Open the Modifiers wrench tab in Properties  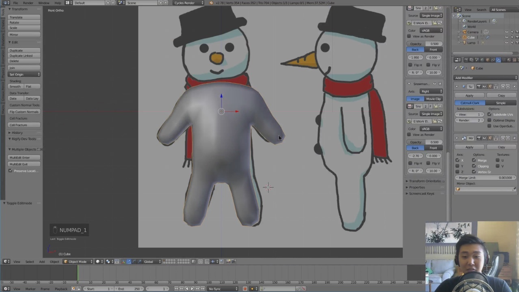(x=498, y=60)
